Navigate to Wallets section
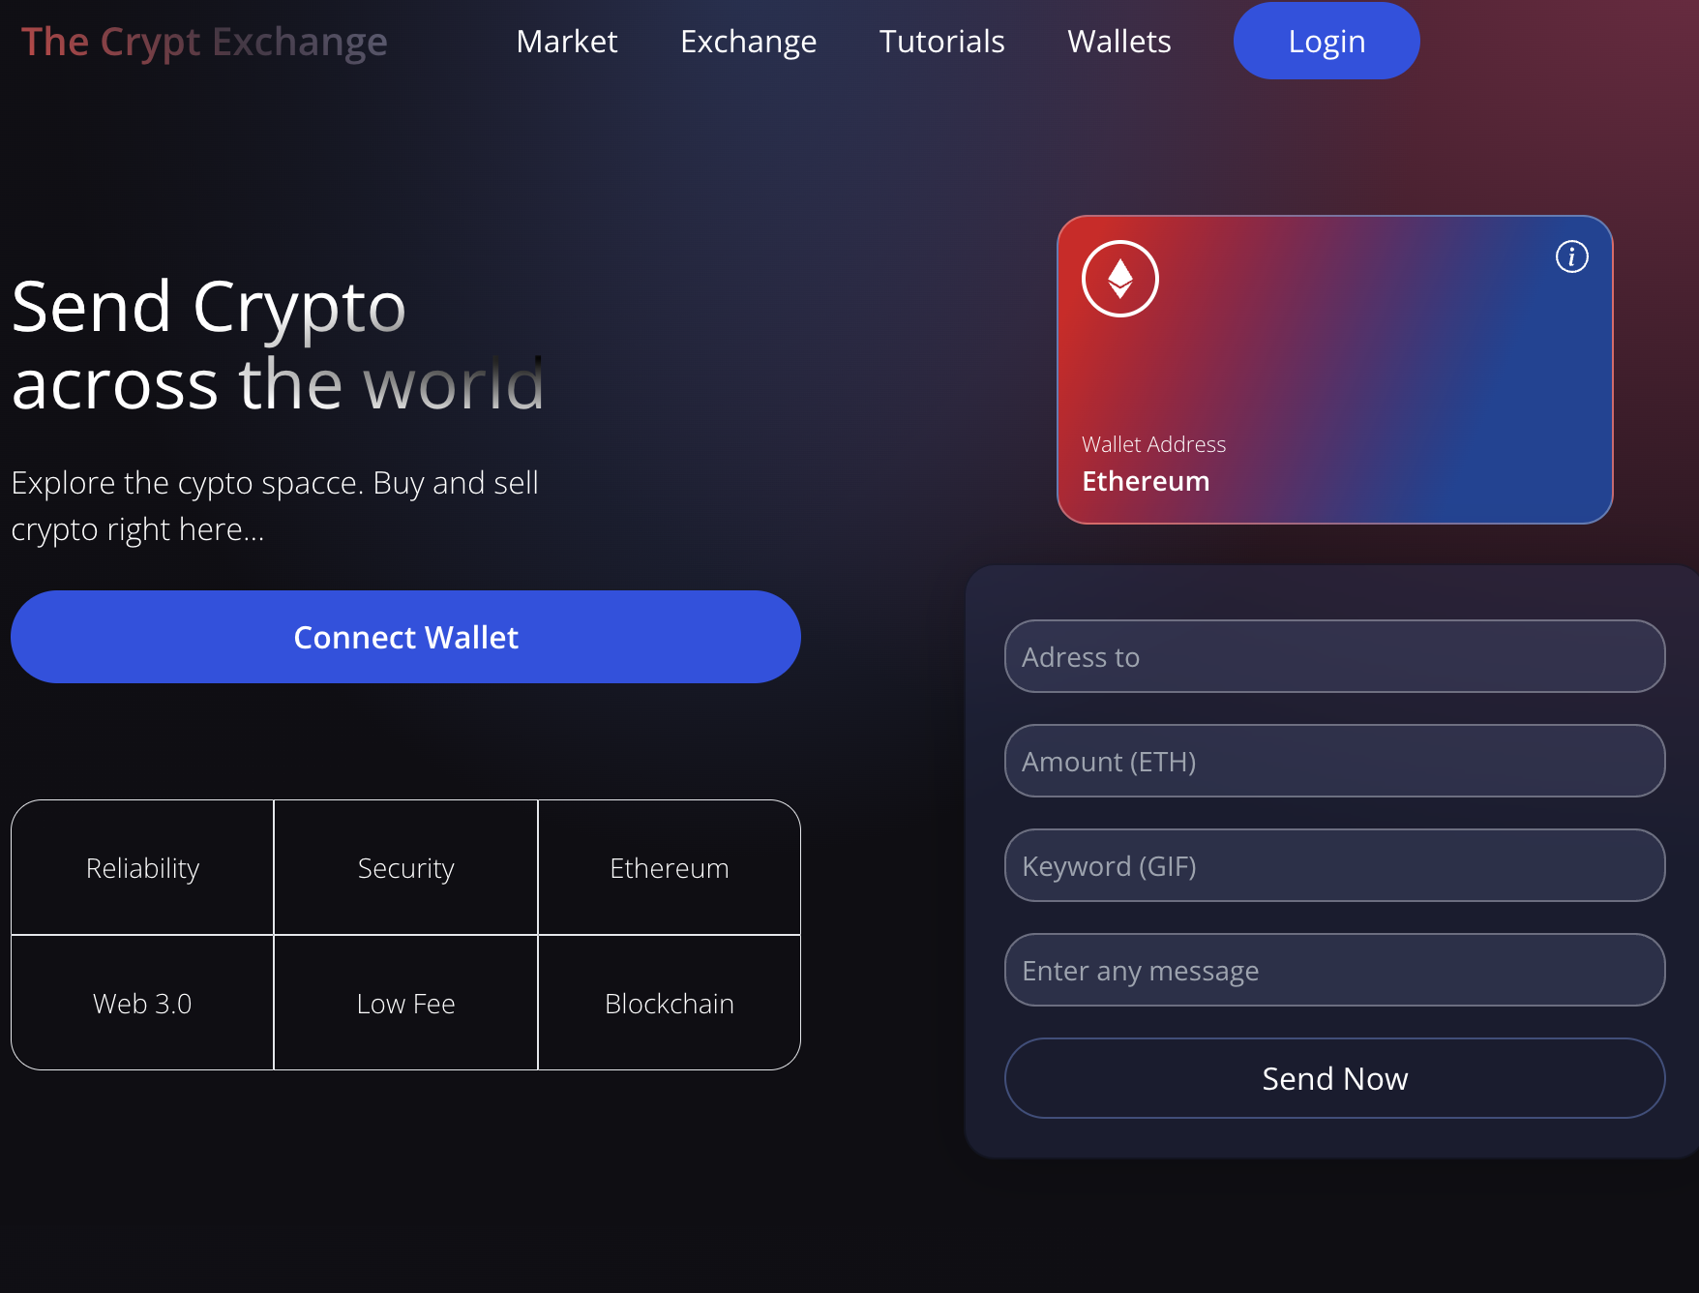The image size is (1699, 1293). 1118,42
